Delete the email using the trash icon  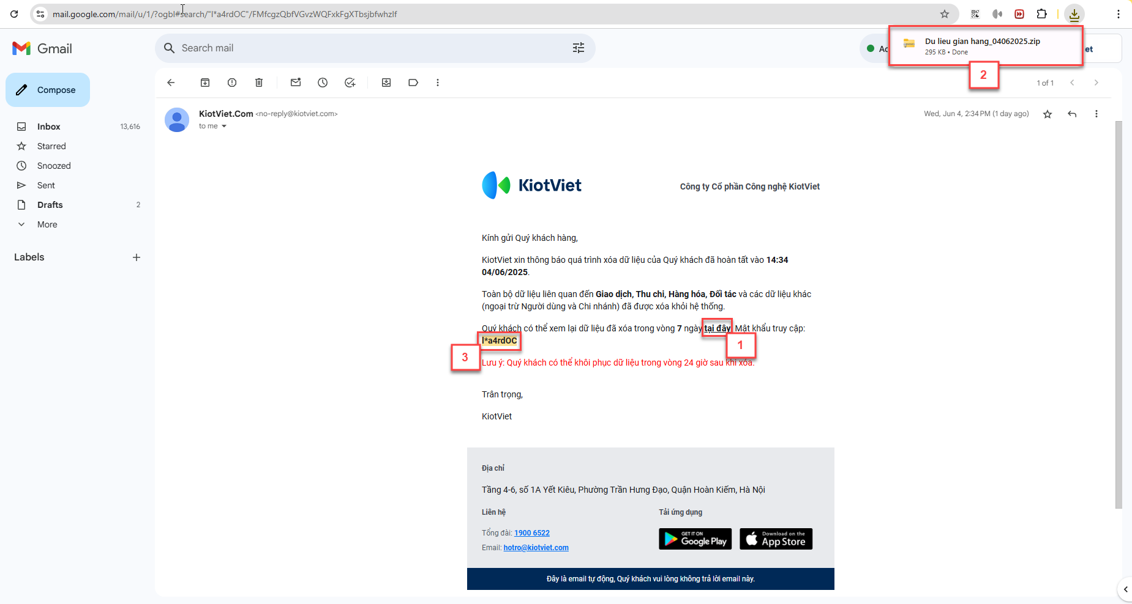pyautogui.click(x=259, y=83)
